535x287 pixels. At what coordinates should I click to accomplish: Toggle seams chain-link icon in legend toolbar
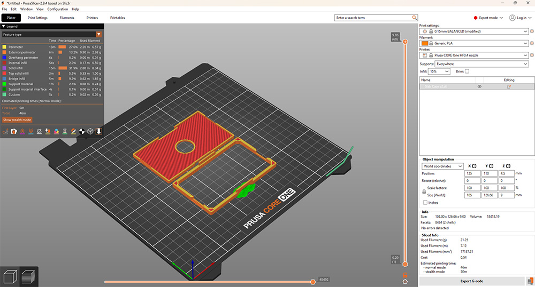(40, 131)
